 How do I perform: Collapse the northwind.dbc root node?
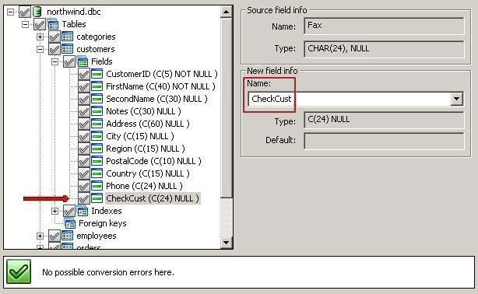click(x=10, y=12)
